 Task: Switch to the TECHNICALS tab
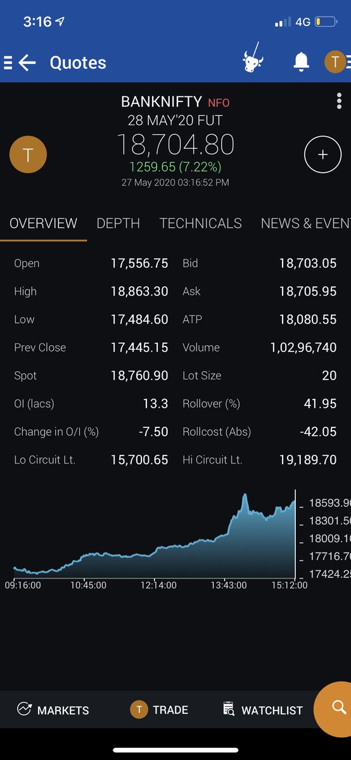click(x=200, y=223)
